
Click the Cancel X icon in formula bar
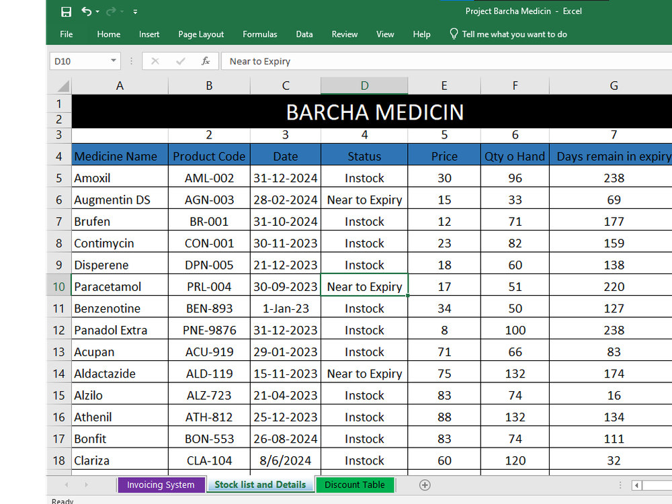click(155, 61)
